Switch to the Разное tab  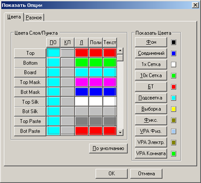tap(34, 17)
